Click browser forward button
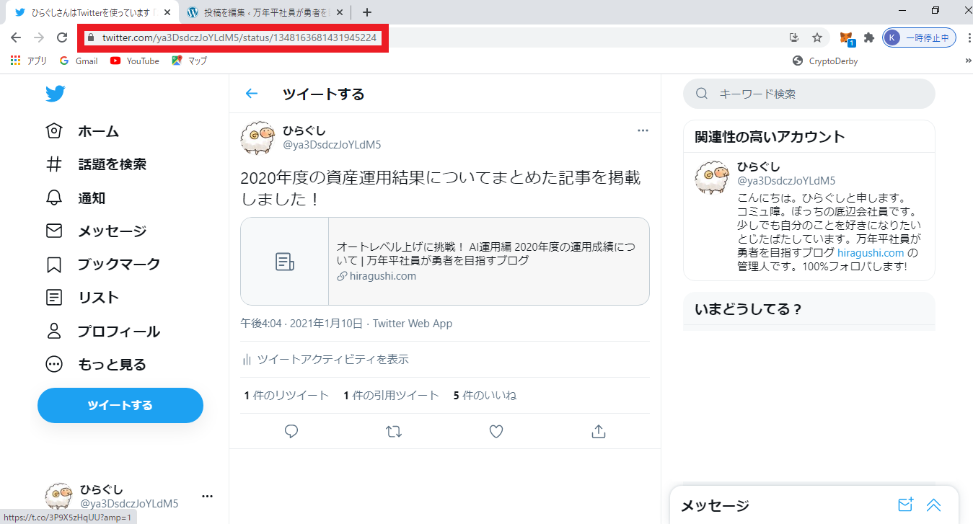 point(39,37)
